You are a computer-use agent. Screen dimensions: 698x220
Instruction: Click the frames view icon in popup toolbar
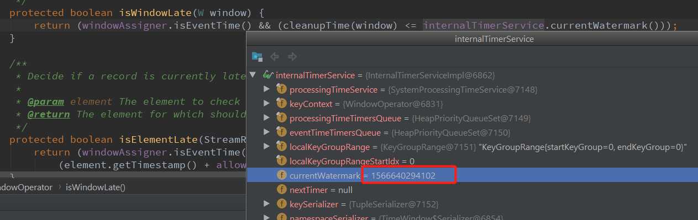point(257,56)
